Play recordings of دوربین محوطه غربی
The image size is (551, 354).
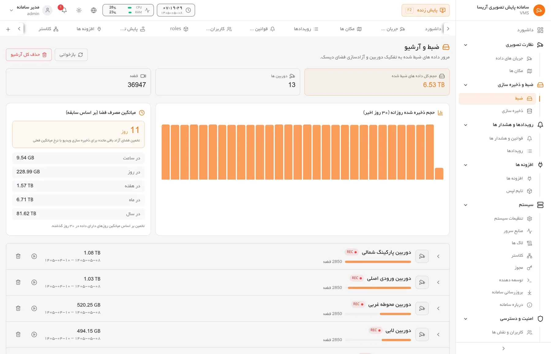point(34,308)
